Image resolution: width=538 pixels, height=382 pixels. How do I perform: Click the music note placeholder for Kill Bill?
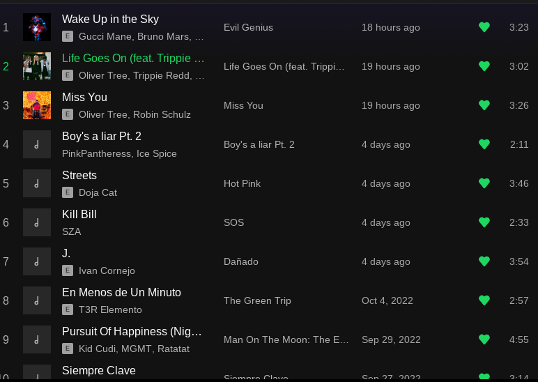[x=37, y=223]
